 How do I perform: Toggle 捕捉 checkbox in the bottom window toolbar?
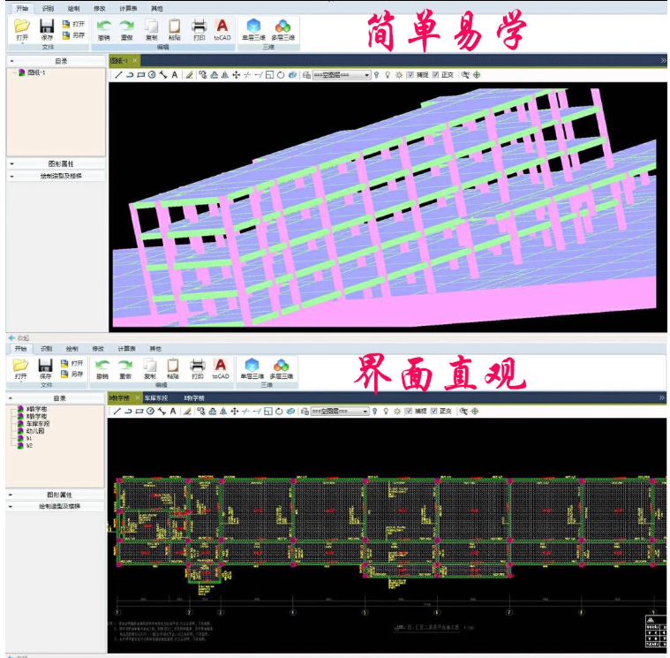point(410,412)
